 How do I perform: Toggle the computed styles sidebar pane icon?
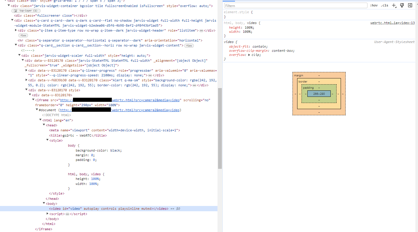(410, 5)
